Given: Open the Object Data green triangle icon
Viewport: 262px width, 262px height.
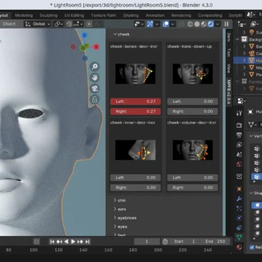Looking at the screenshot, I should 239,237.
